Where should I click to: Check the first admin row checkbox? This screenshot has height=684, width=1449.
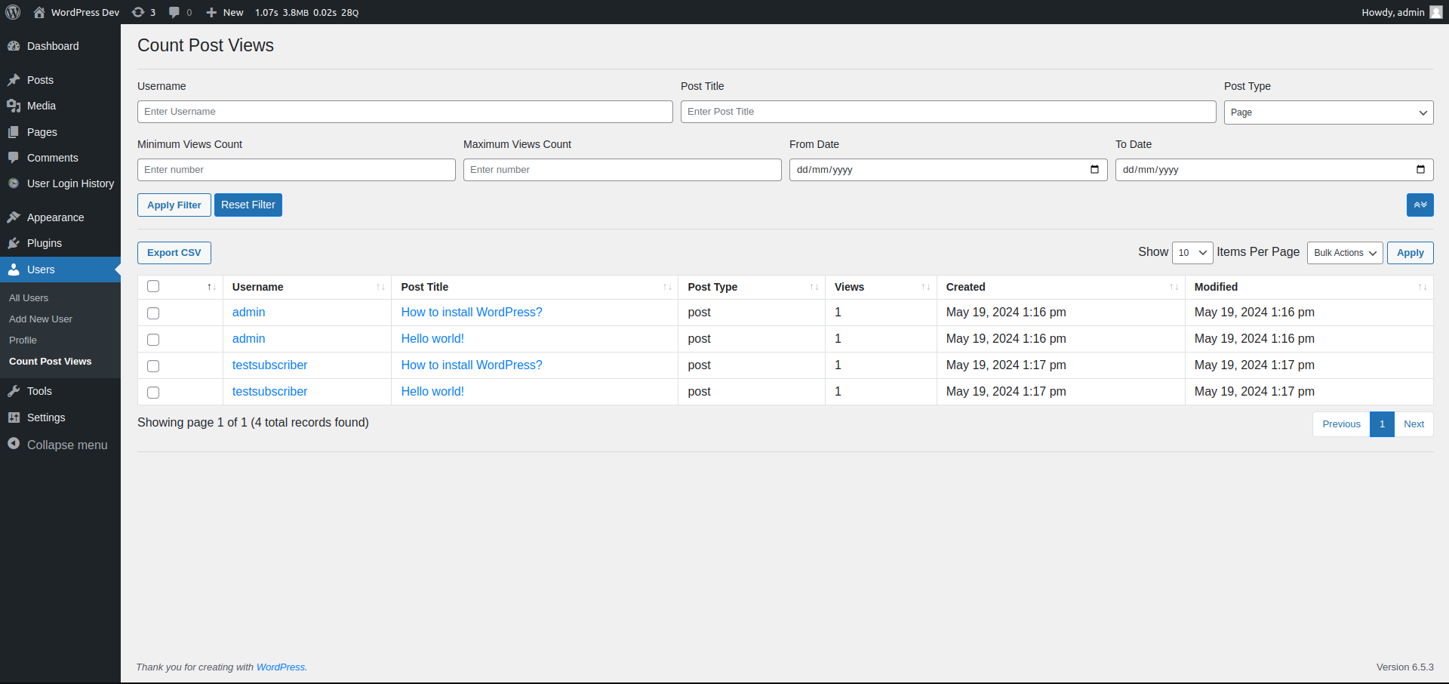153,313
